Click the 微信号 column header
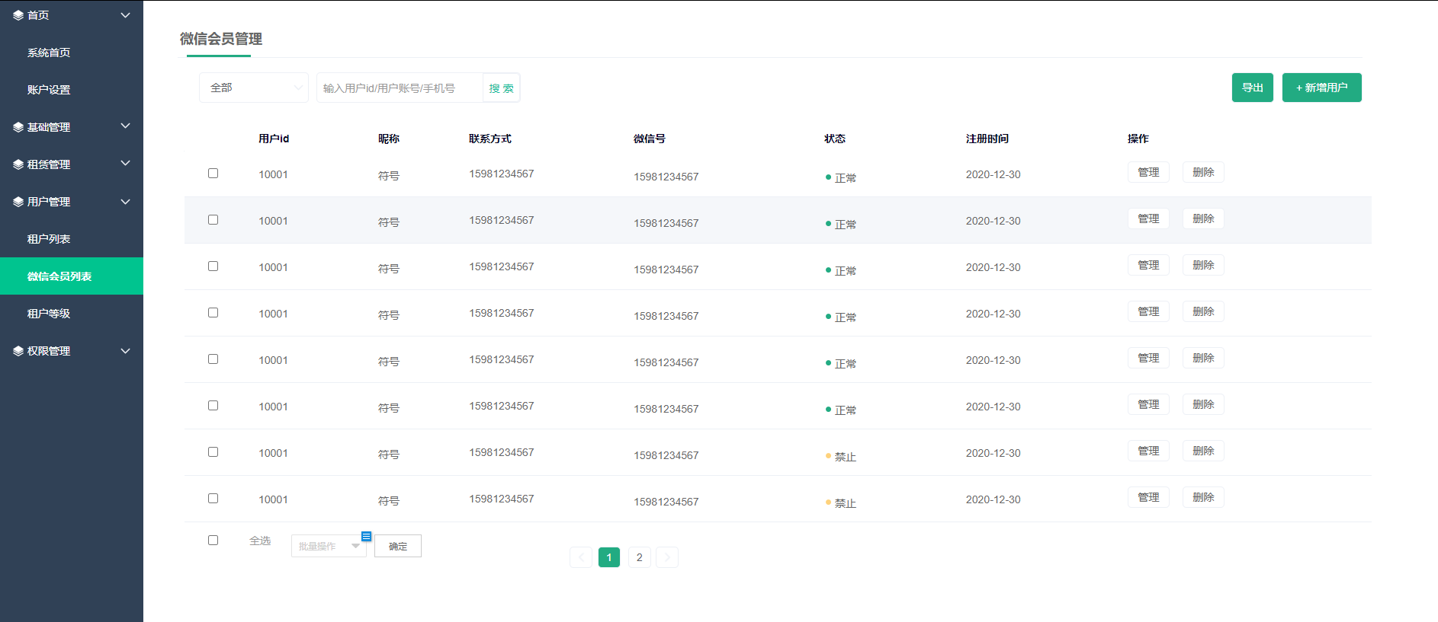The height and width of the screenshot is (622, 1438). coord(650,139)
